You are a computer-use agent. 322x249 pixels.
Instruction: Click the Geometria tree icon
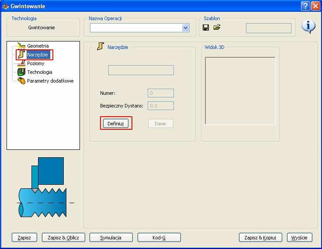coord(21,45)
